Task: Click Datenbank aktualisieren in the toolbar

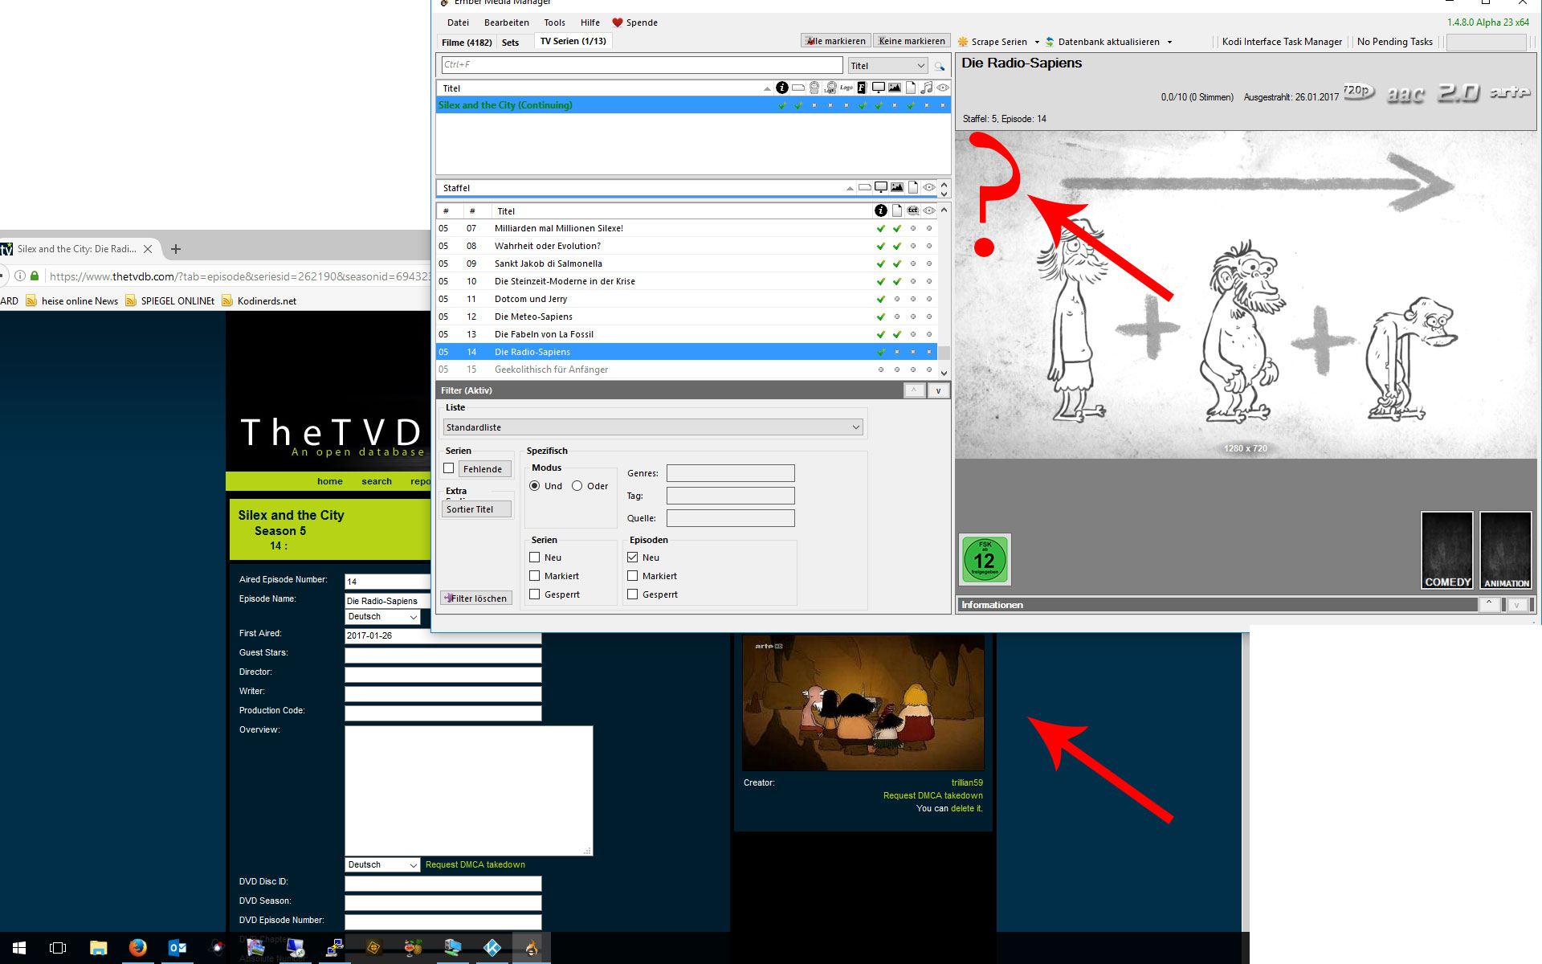Action: (x=1102, y=42)
